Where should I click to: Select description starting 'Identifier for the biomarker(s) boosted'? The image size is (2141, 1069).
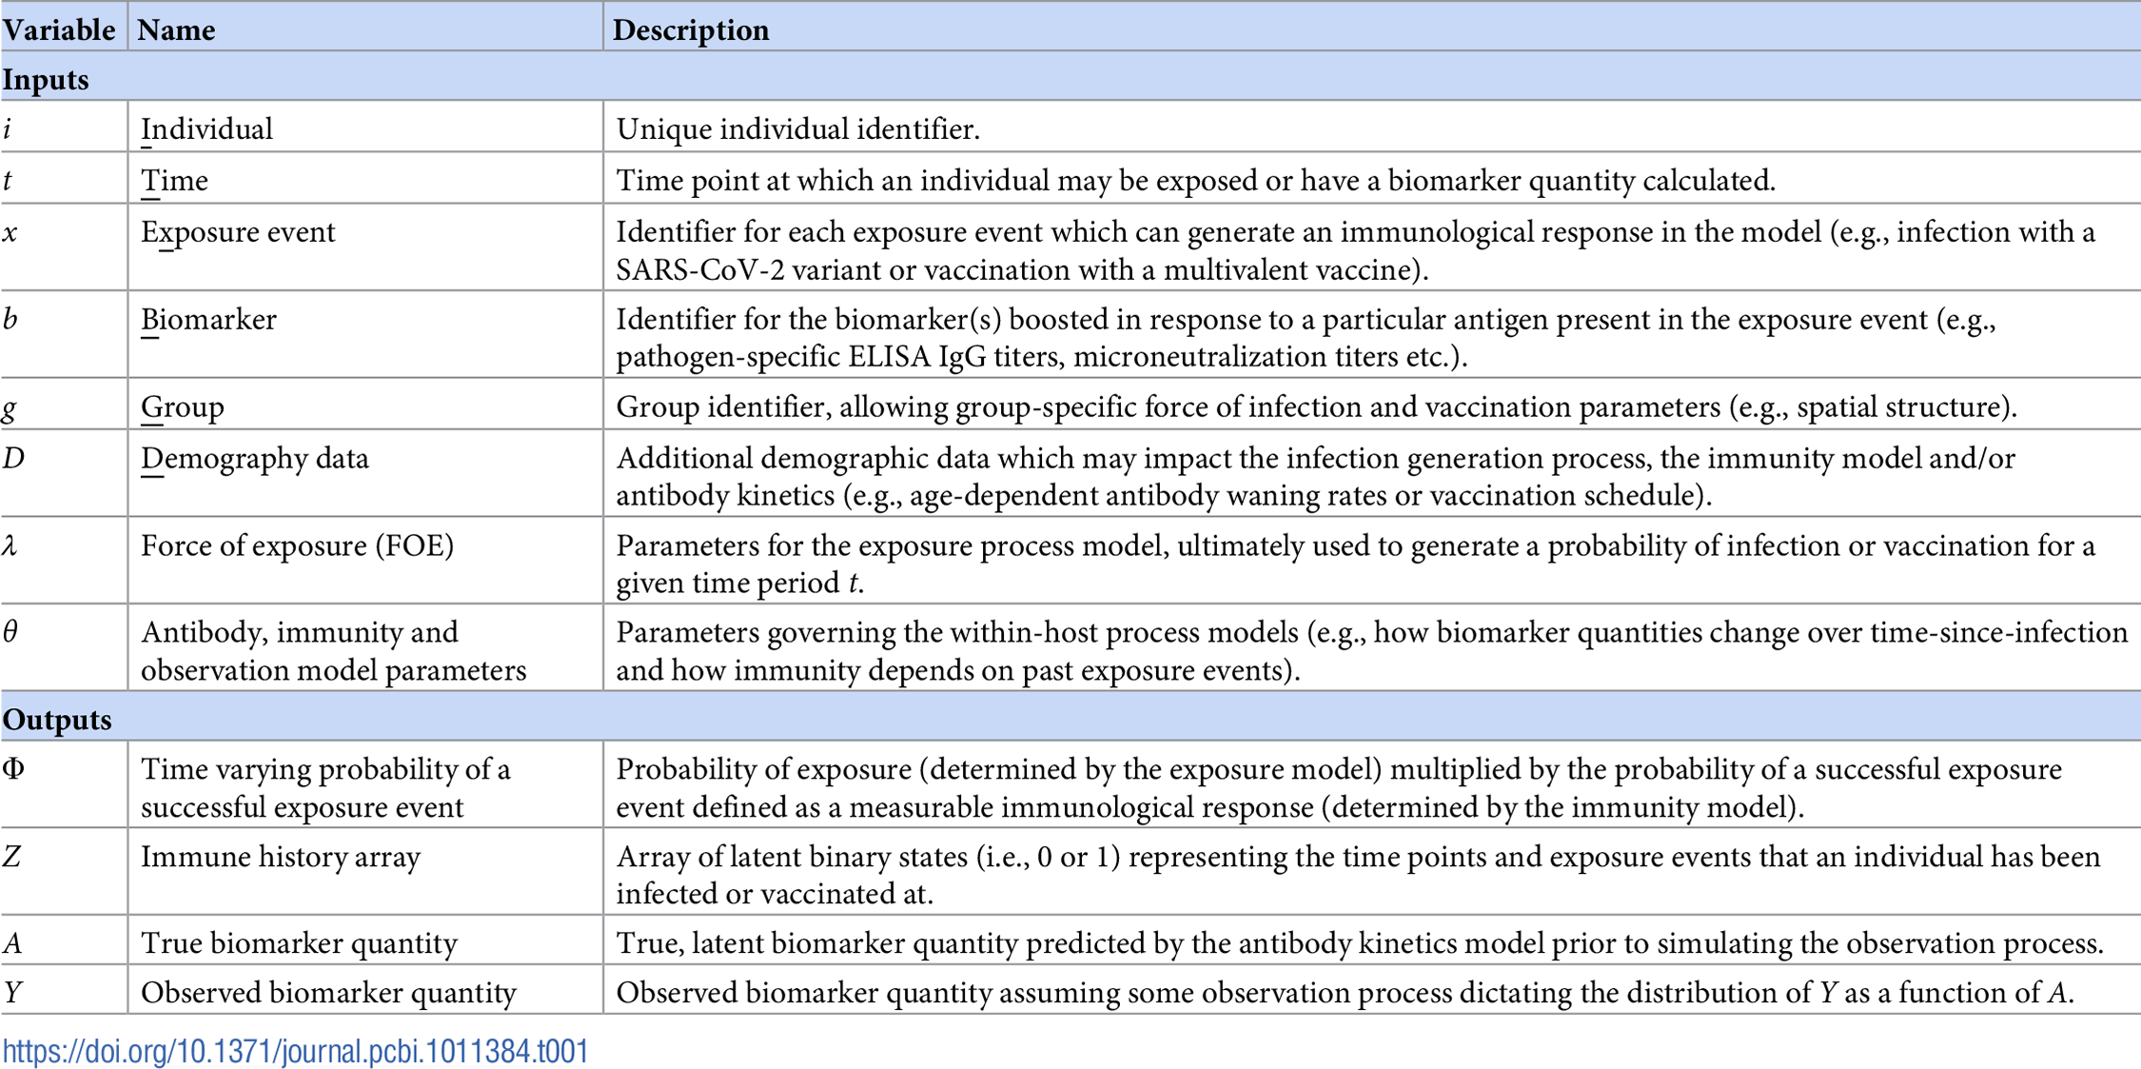click(1306, 338)
